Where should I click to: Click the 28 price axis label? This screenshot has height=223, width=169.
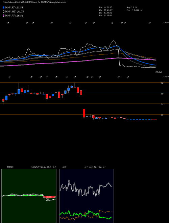(x=162, y=104)
